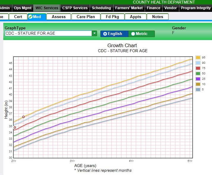Go to Farmers' Market menu
This screenshot has width=212, height=175.
129,8
